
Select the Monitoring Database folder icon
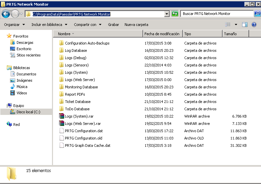(61, 87)
